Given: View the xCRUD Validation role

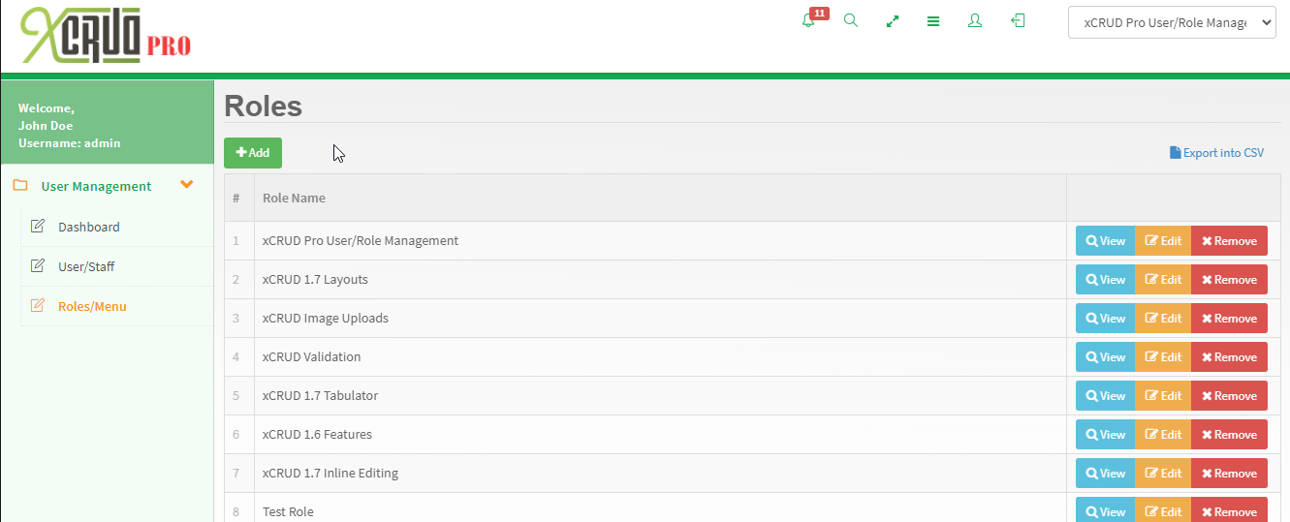Looking at the screenshot, I should [x=1105, y=357].
